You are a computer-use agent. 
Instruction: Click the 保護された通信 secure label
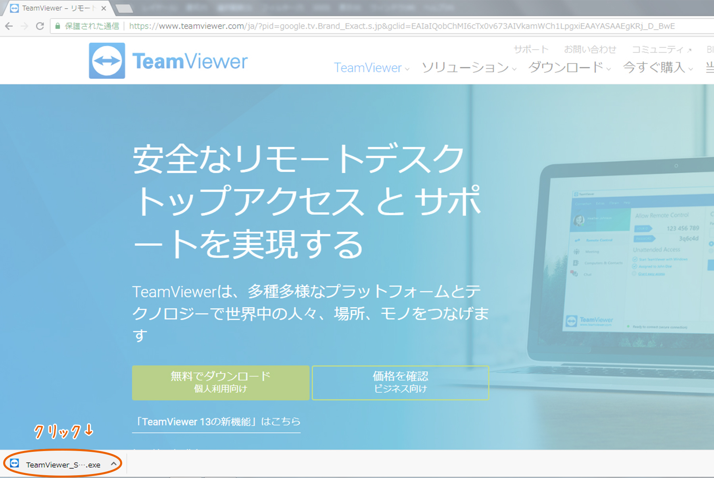(x=92, y=26)
